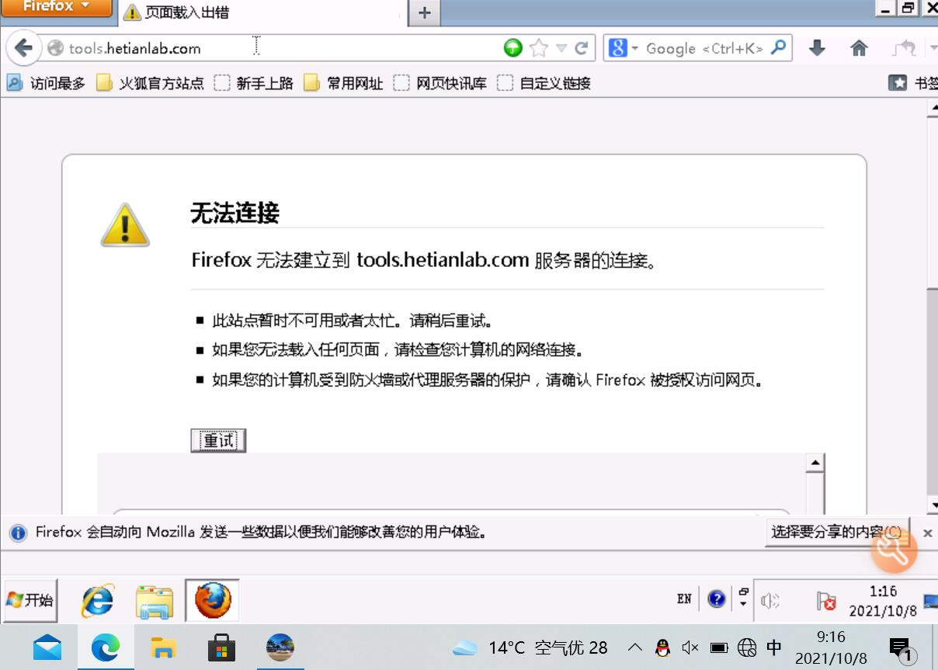Open the address bar history dropdown arrow
938x670 pixels.
(561, 48)
